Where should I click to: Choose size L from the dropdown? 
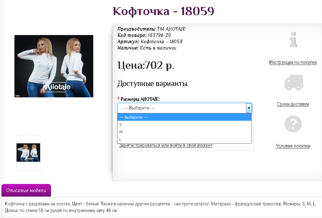click(x=184, y=139)
